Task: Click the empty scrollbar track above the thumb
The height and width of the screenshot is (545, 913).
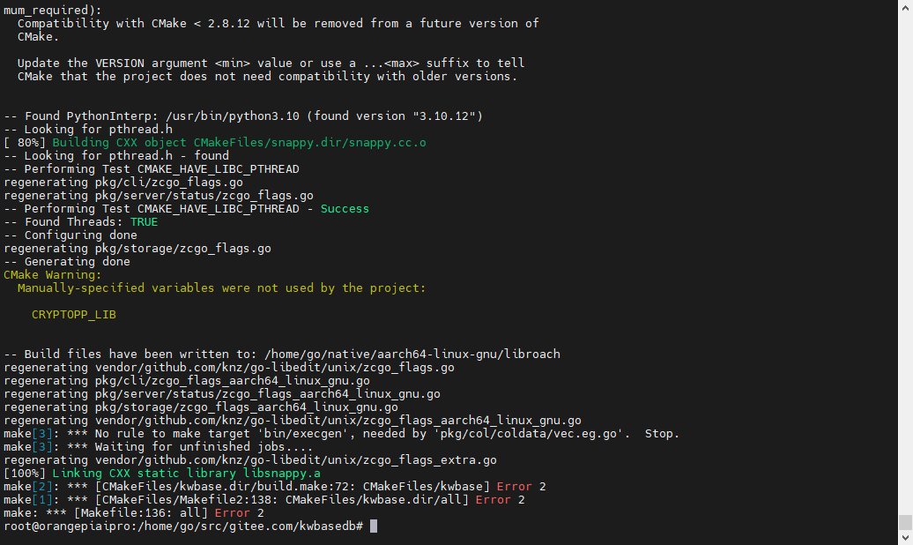Action: click(905, 262)
